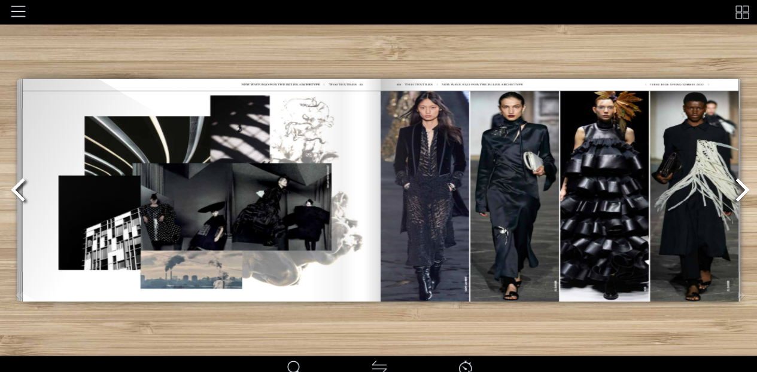Select the model wearing white fringe coat
Viewport: 757px width, 372px height.
click(x=694, y=196)
